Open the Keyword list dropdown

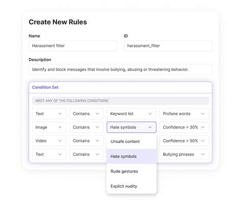point(132,114)
